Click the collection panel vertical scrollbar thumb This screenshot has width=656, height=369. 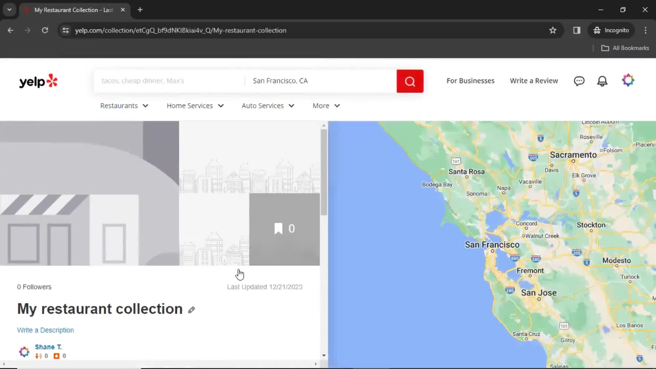324,172
